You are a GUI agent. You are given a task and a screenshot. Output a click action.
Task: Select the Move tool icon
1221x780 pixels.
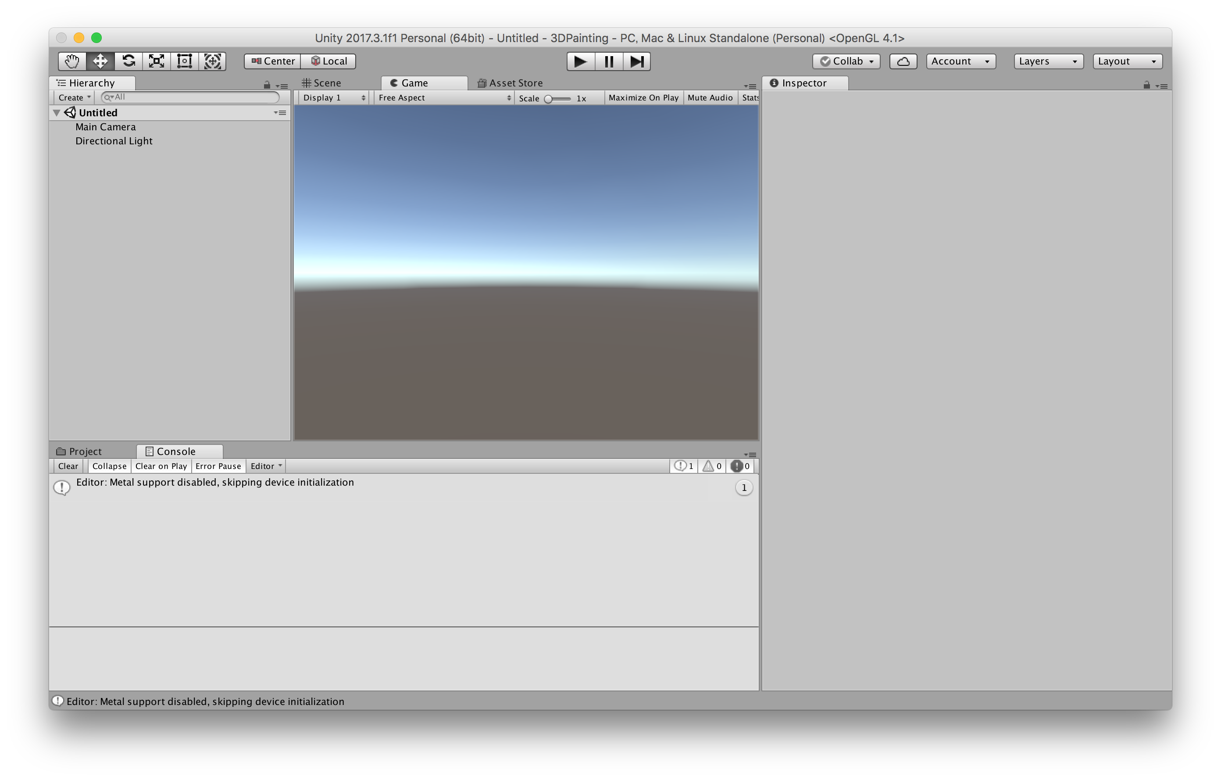100,61
